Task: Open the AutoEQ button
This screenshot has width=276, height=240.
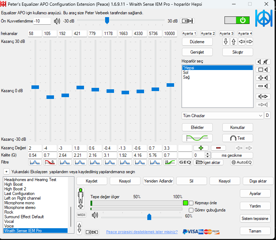Action: point(242,162)
